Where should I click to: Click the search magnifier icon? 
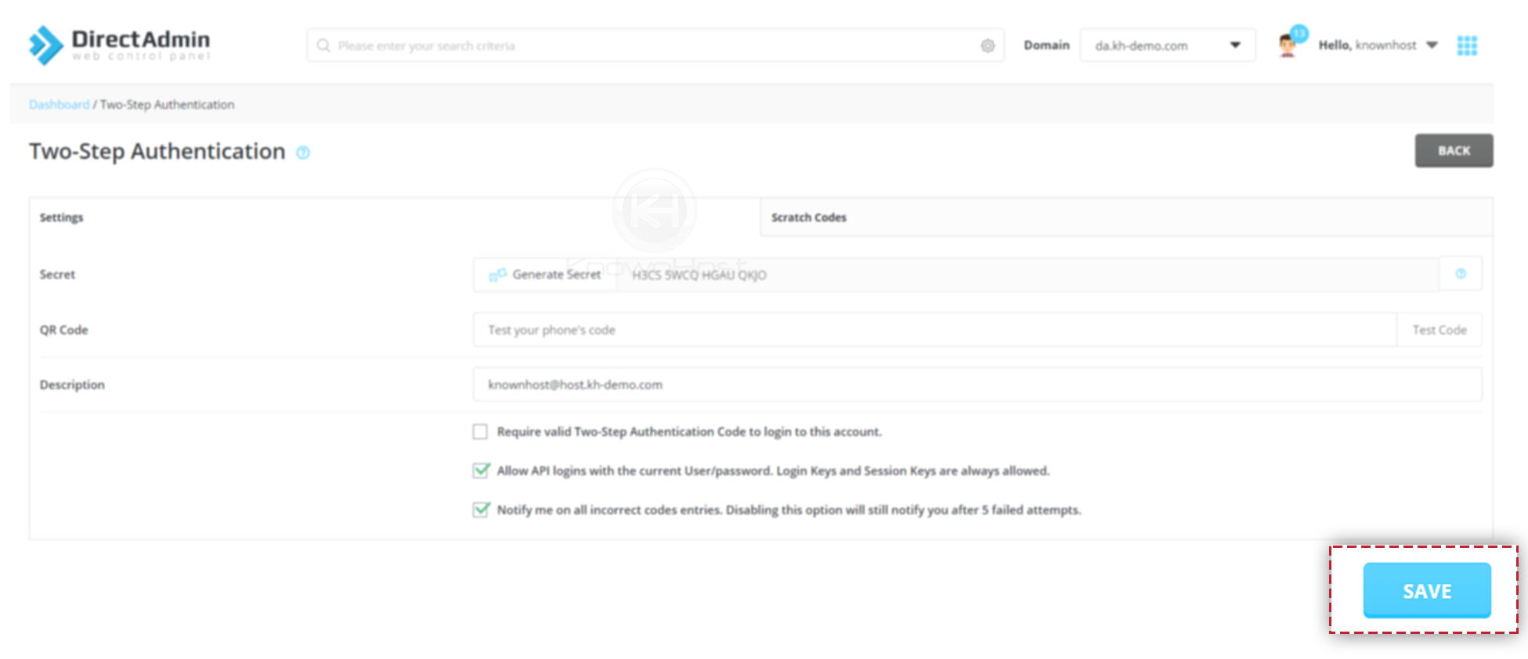tap(323, 45)
